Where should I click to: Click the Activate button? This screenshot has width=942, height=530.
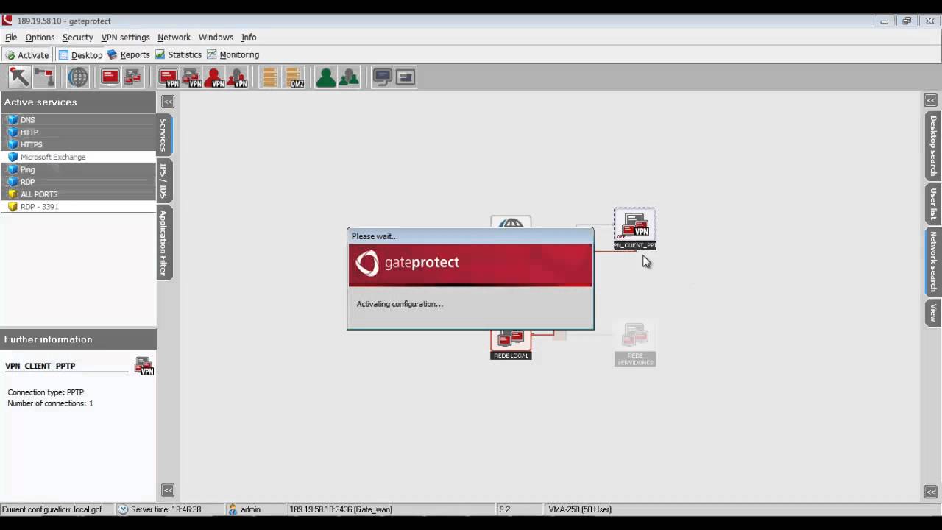point(27,55)
